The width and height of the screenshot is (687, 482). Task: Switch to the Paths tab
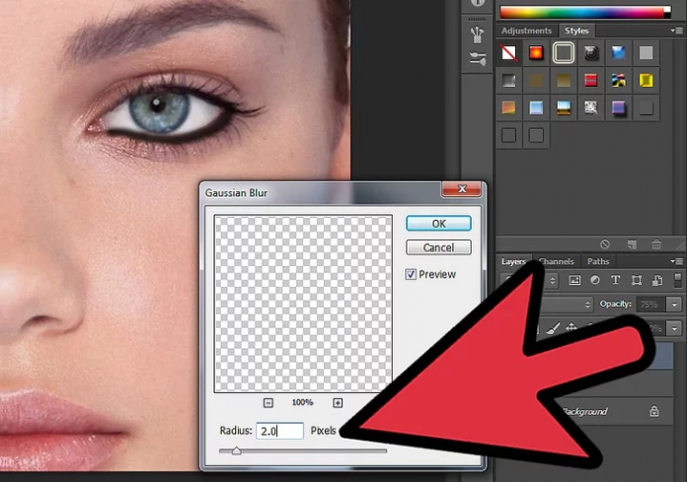click(x=598, y=261)
